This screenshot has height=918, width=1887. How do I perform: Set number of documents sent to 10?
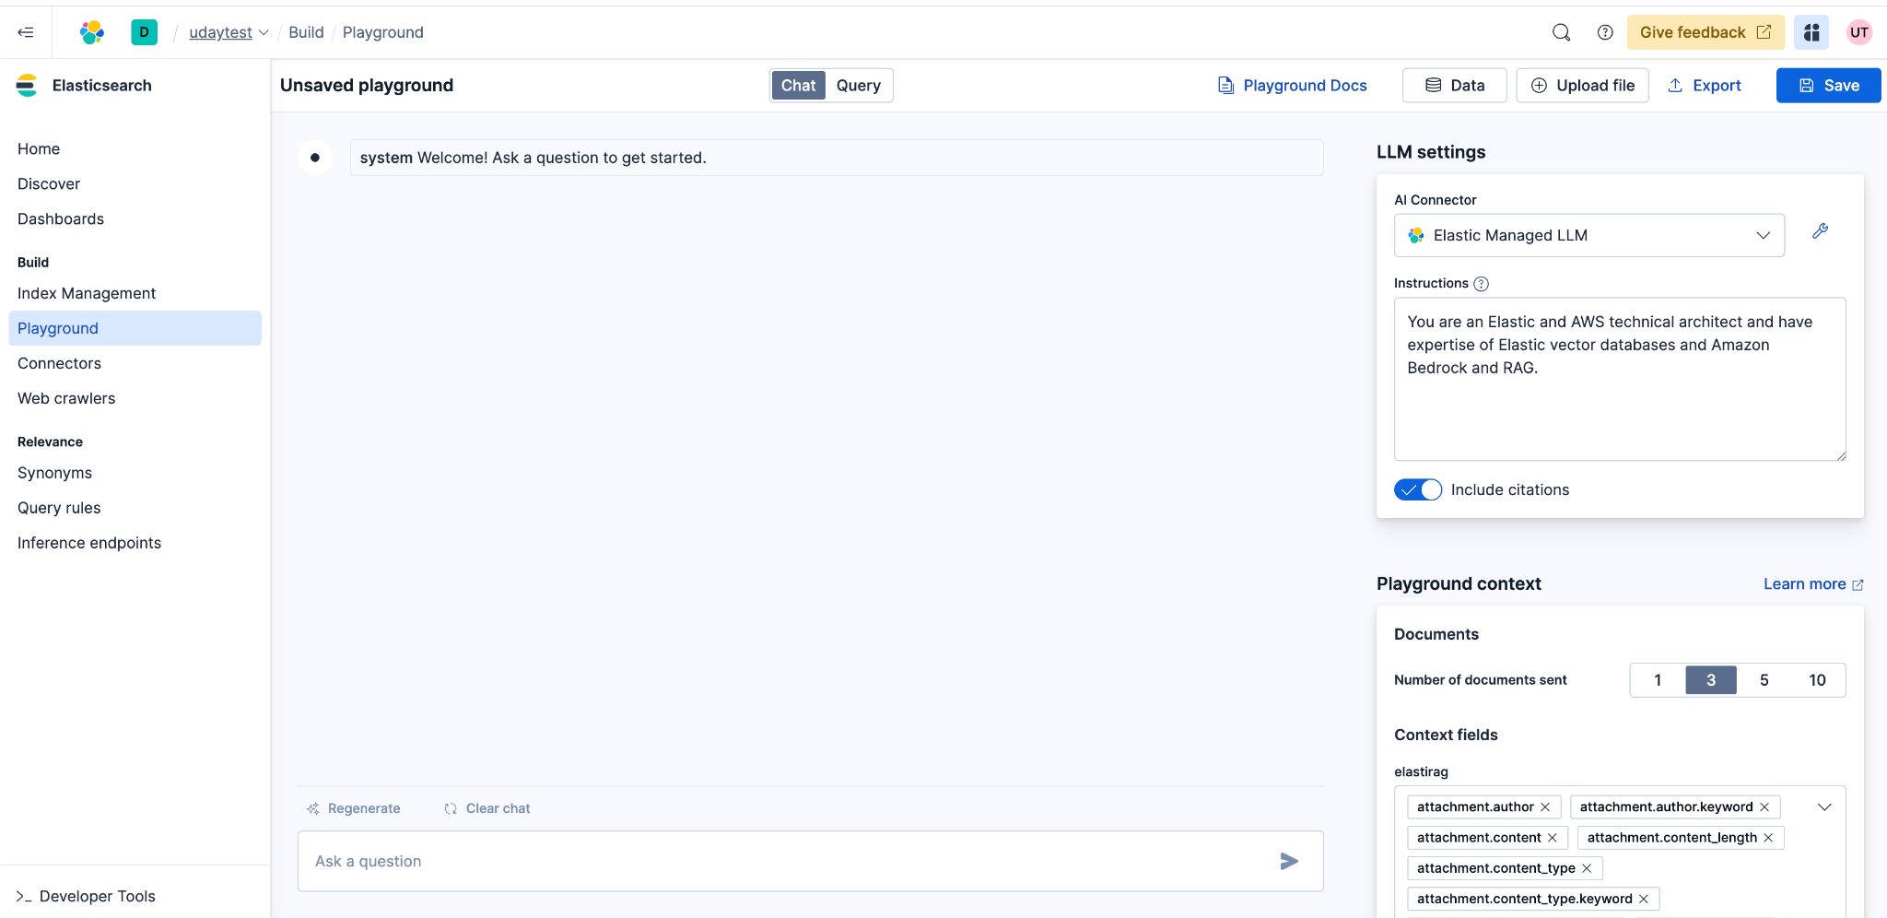point(1816,680)
